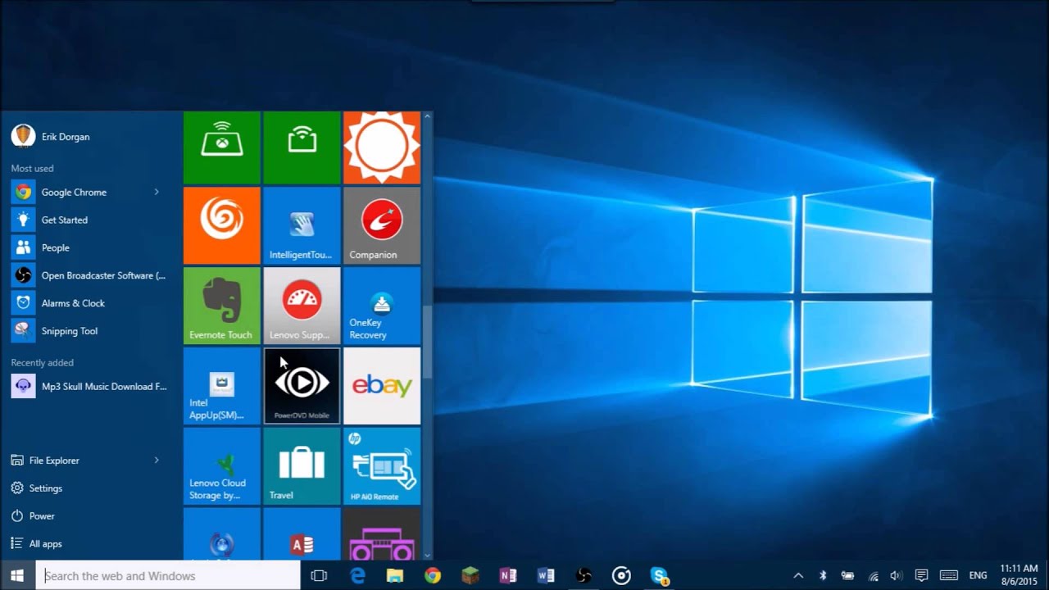Viewport: 1049px width, 590px height.
Task: Click the Start menu scrollbar up arrow
Action: pos(427,117)
